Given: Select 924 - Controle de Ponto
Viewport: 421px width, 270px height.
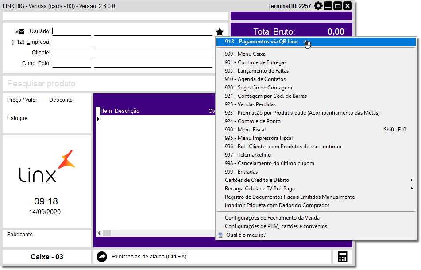Looking at the screenshot, I should point(316,121).
